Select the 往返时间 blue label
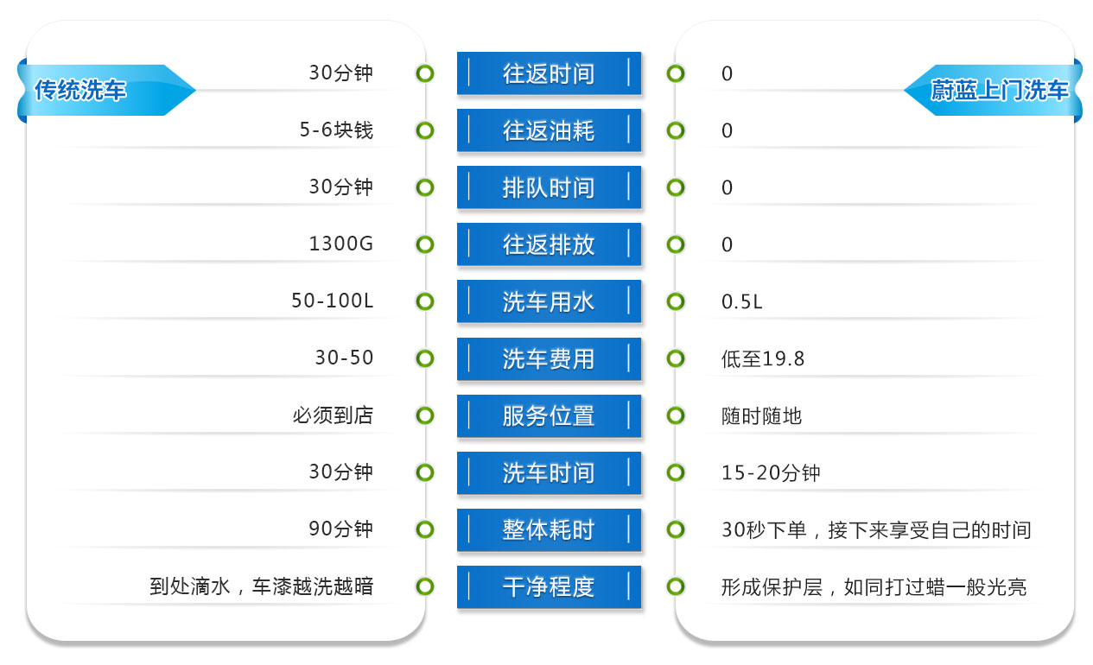Screen dimensions: 1093x665 (549, 73)
